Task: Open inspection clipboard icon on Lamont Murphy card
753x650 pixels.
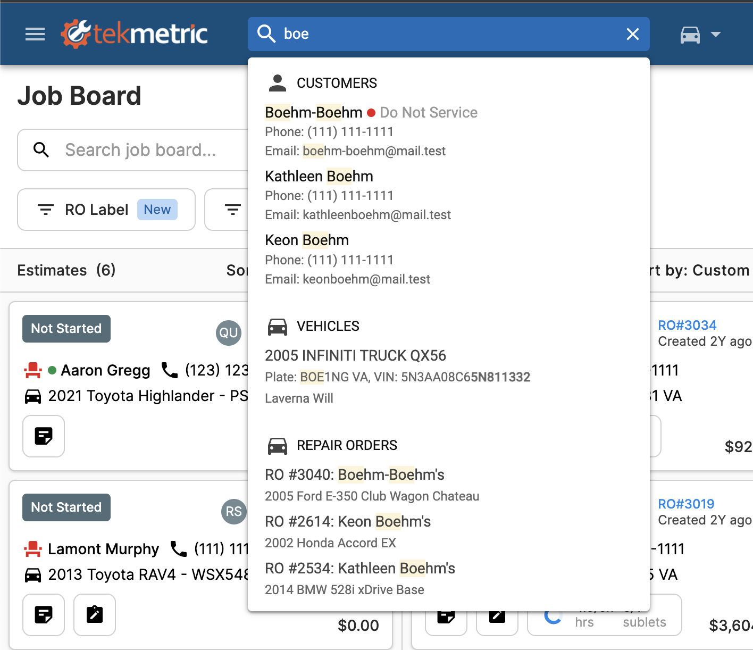Action: click(x=95, y=615)
